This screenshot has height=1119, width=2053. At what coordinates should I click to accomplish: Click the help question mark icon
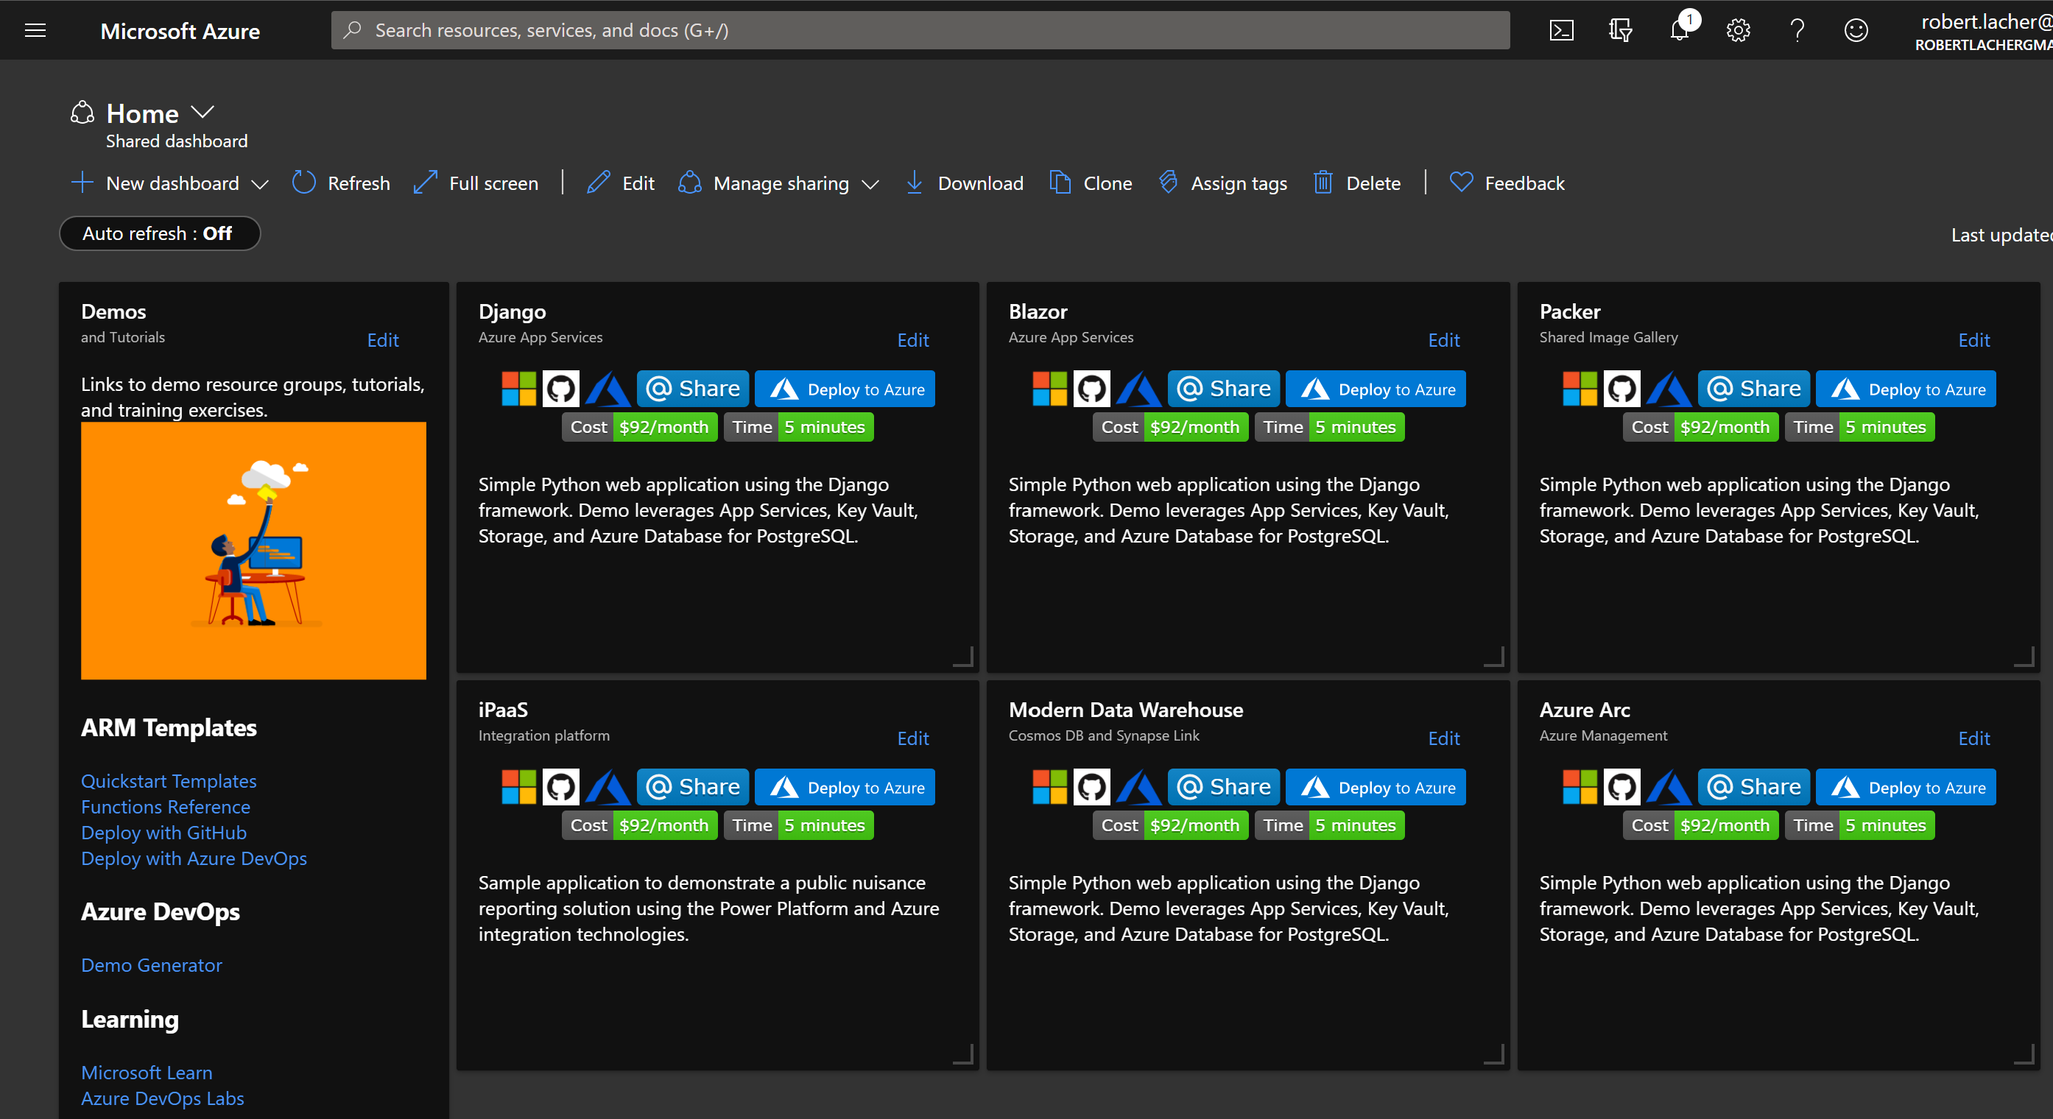[1797, 30]
